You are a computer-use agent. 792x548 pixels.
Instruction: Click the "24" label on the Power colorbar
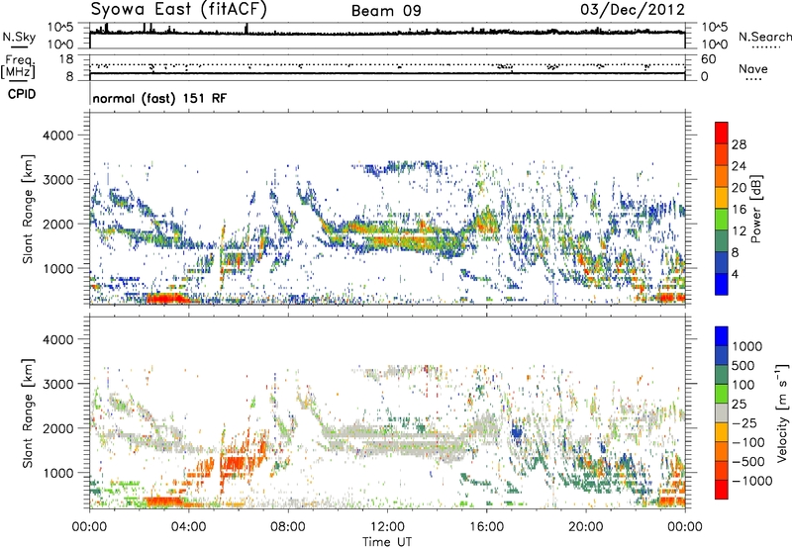(x=739, y=166)
